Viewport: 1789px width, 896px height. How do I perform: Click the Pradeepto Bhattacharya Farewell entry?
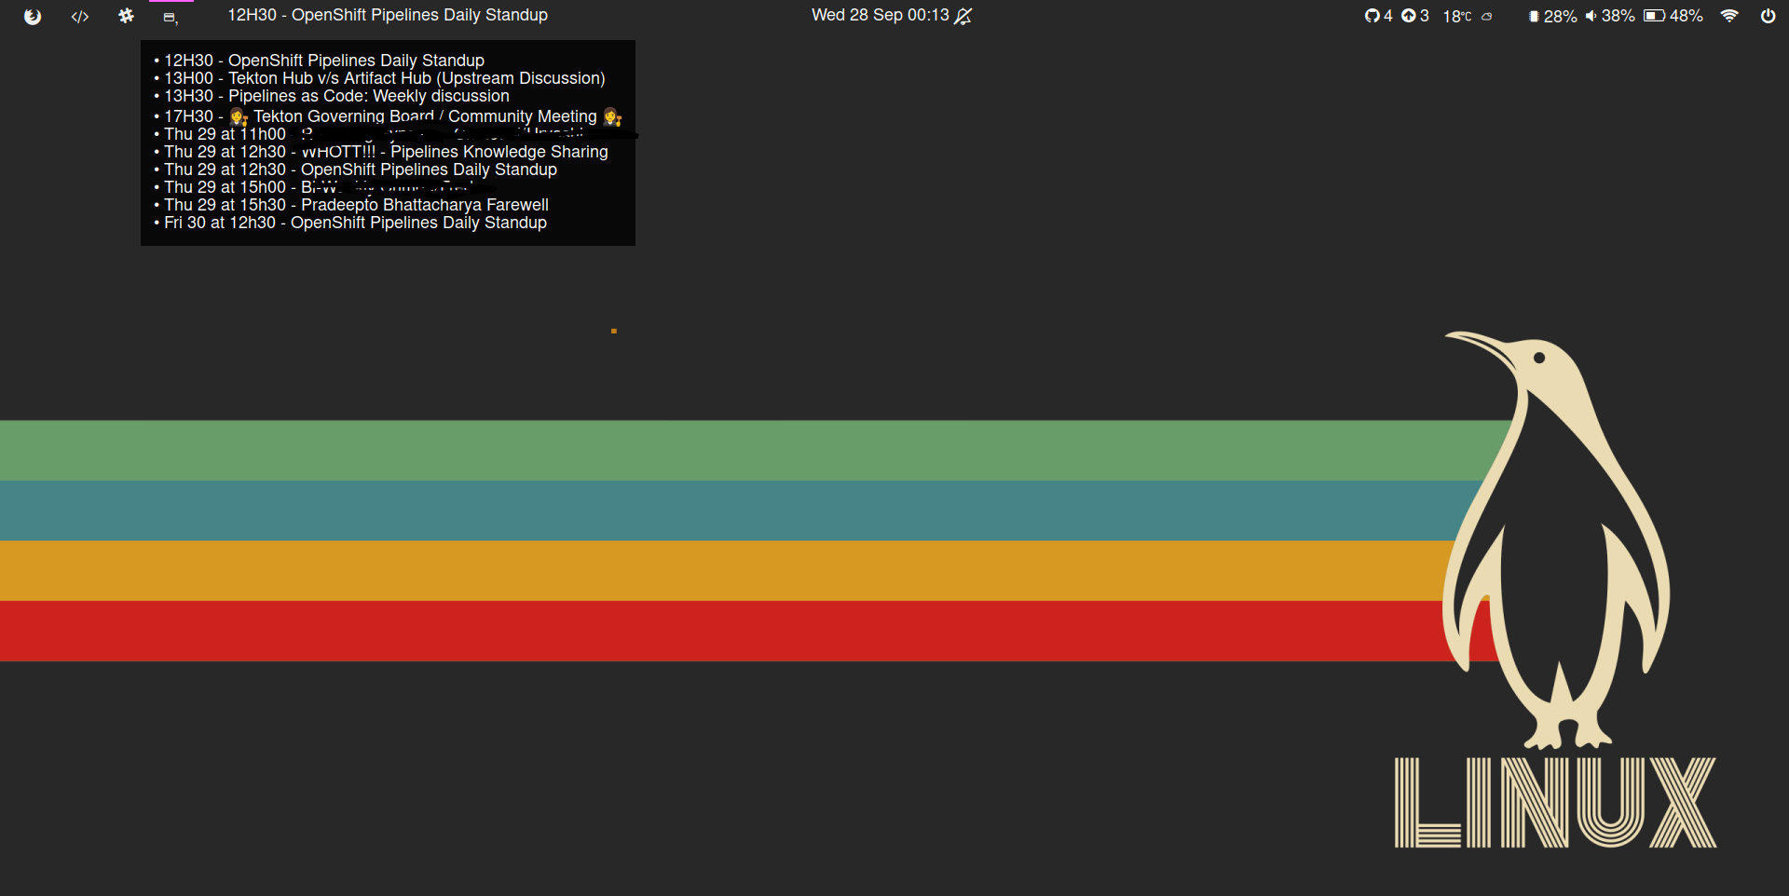pyautogui.click(x=356, y=205)
